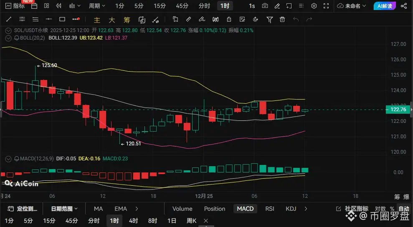
Task: Toggle the 筹 chip distribution indicator
Action: [x=127, y=20]
